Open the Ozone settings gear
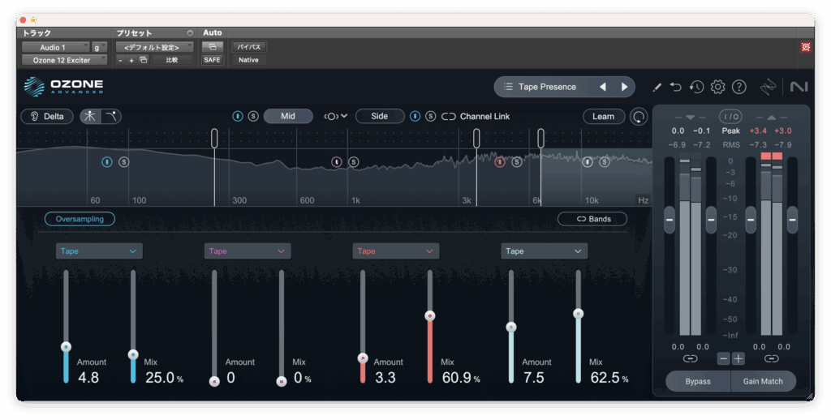This screenshot has width=831, height=420. (717, 87)
